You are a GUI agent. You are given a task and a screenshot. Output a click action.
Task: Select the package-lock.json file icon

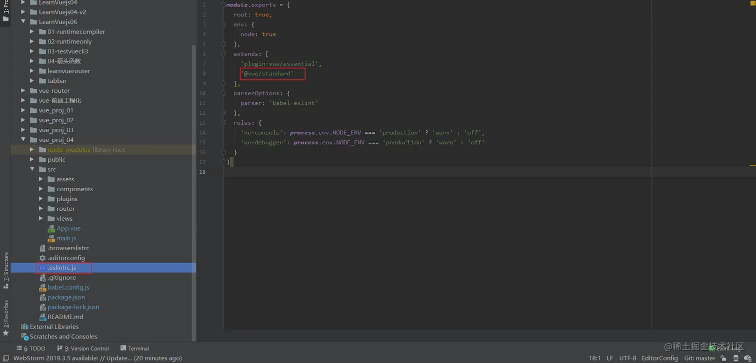[x=42, y=307]
